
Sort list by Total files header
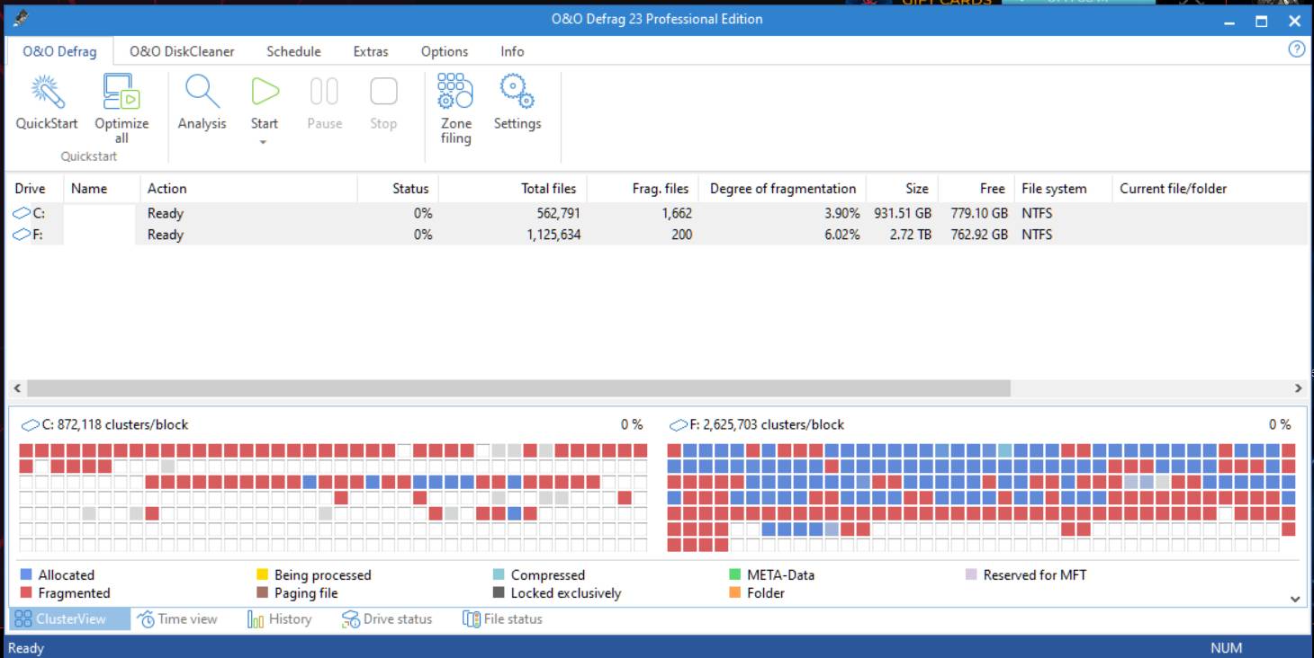click(x=548, y=189)
